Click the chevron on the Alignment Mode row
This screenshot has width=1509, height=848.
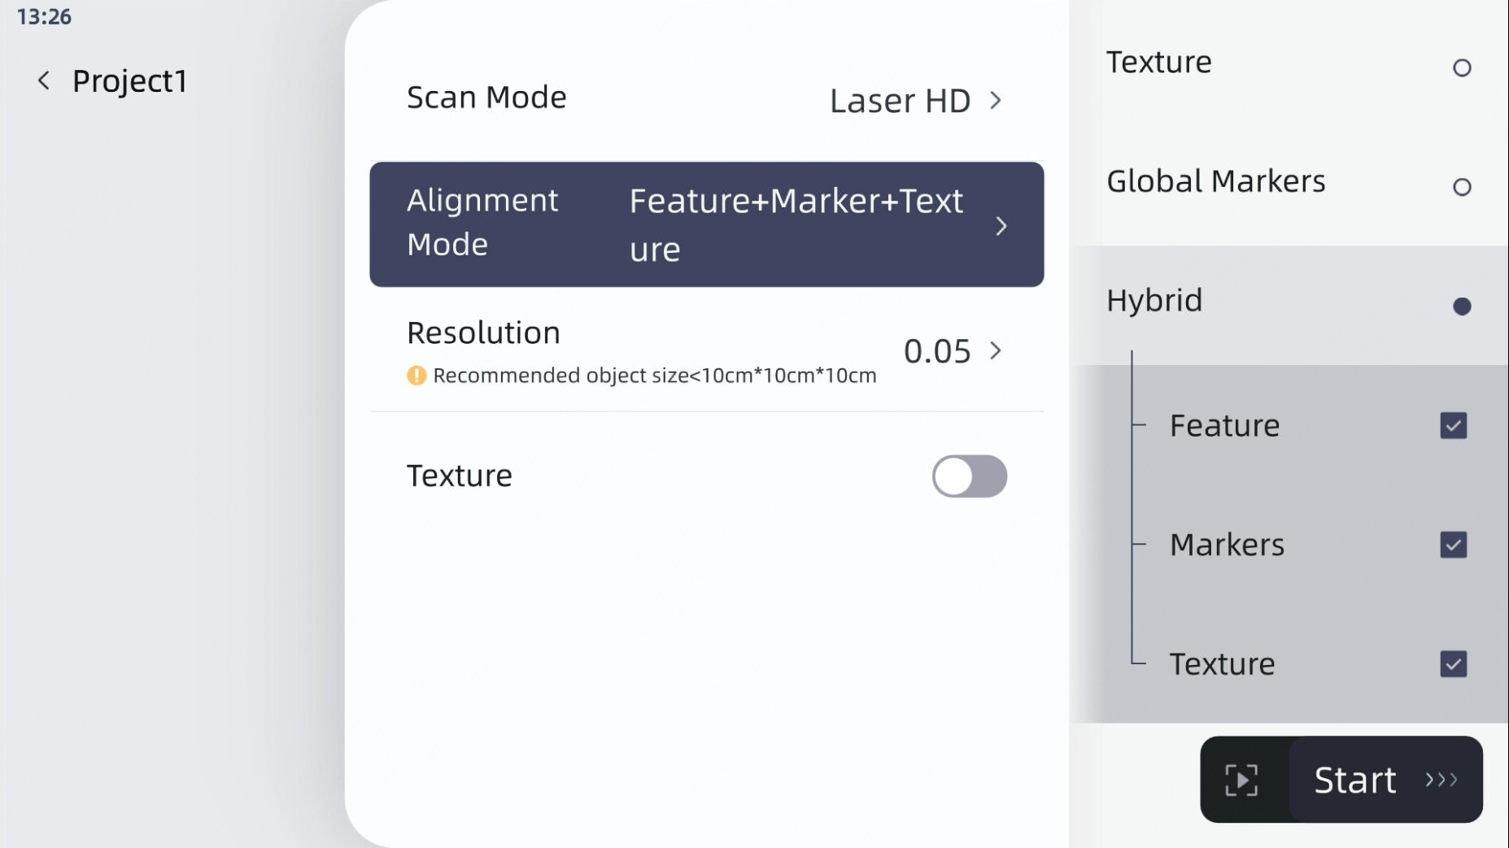pos(1001,225)
